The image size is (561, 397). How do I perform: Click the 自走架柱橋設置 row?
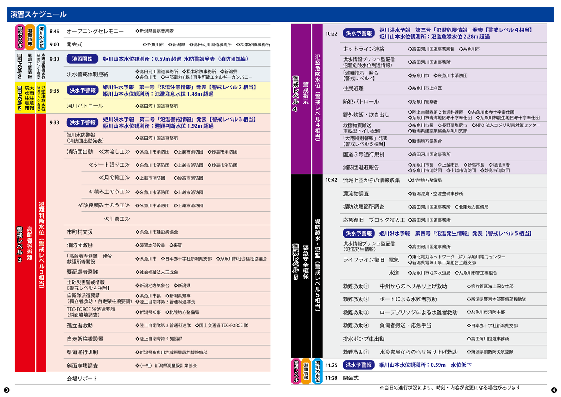[x=167, y=339]
